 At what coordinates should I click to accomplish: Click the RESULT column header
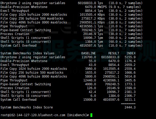114,53
